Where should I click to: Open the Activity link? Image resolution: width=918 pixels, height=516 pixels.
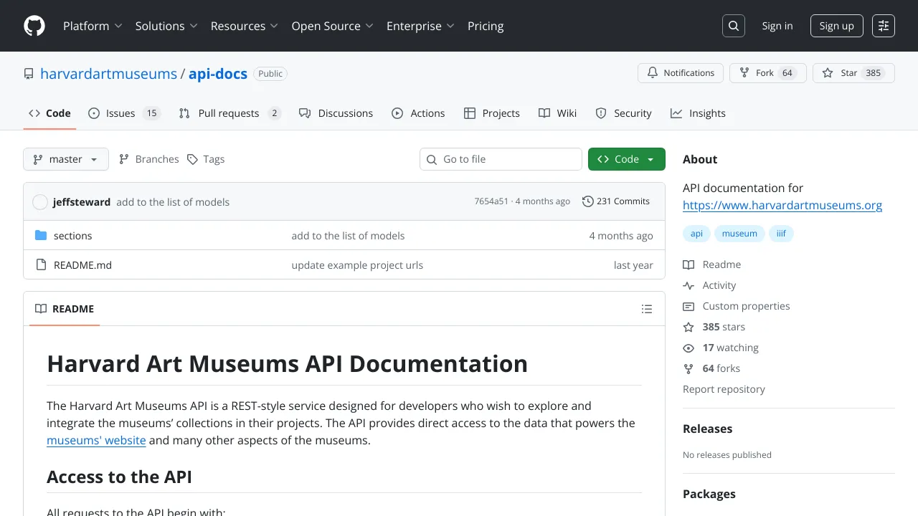[709, 285]
